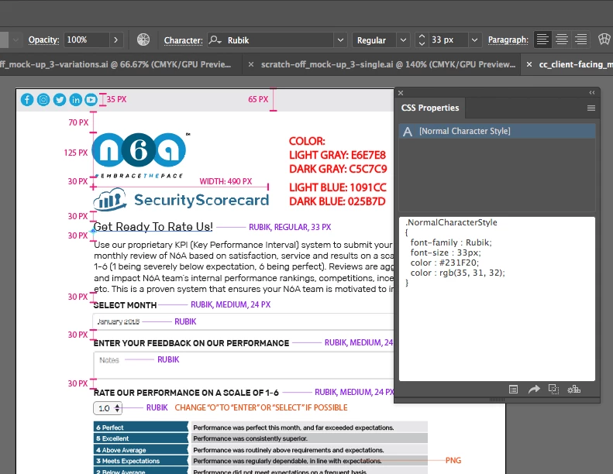Click Copy Selected Style icon

[553, 389]
